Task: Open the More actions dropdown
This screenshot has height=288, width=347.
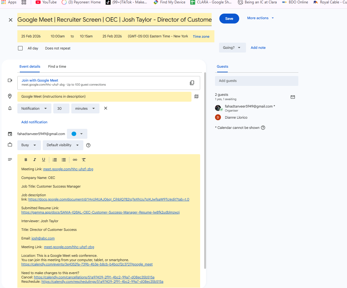Action: 260,18
